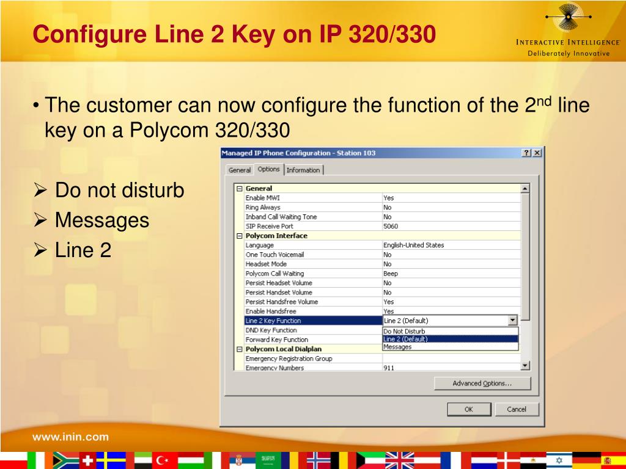626x469 pixels.
Task: Confirm with the OK button
Action: pos(469,409)
